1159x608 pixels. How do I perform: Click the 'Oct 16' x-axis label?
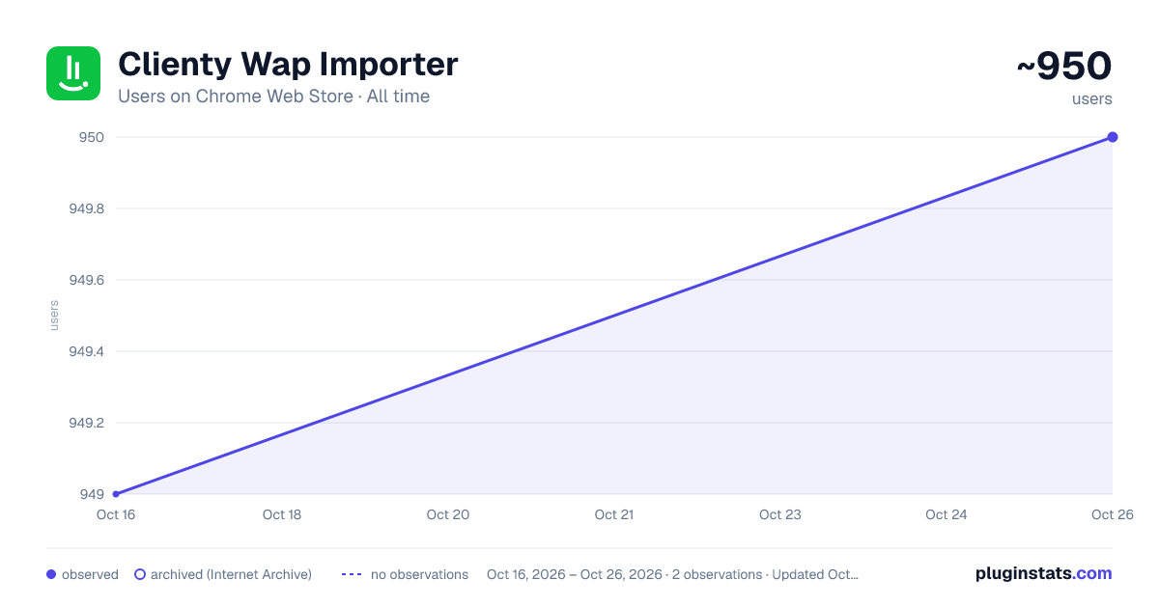116,514
